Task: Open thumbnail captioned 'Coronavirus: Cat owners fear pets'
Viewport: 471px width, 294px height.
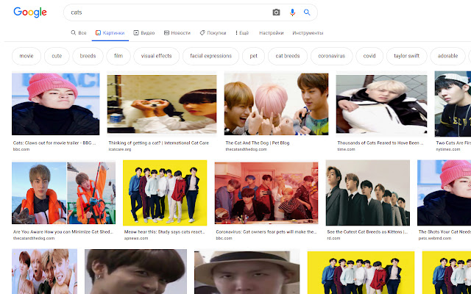Action: [266, 193]
